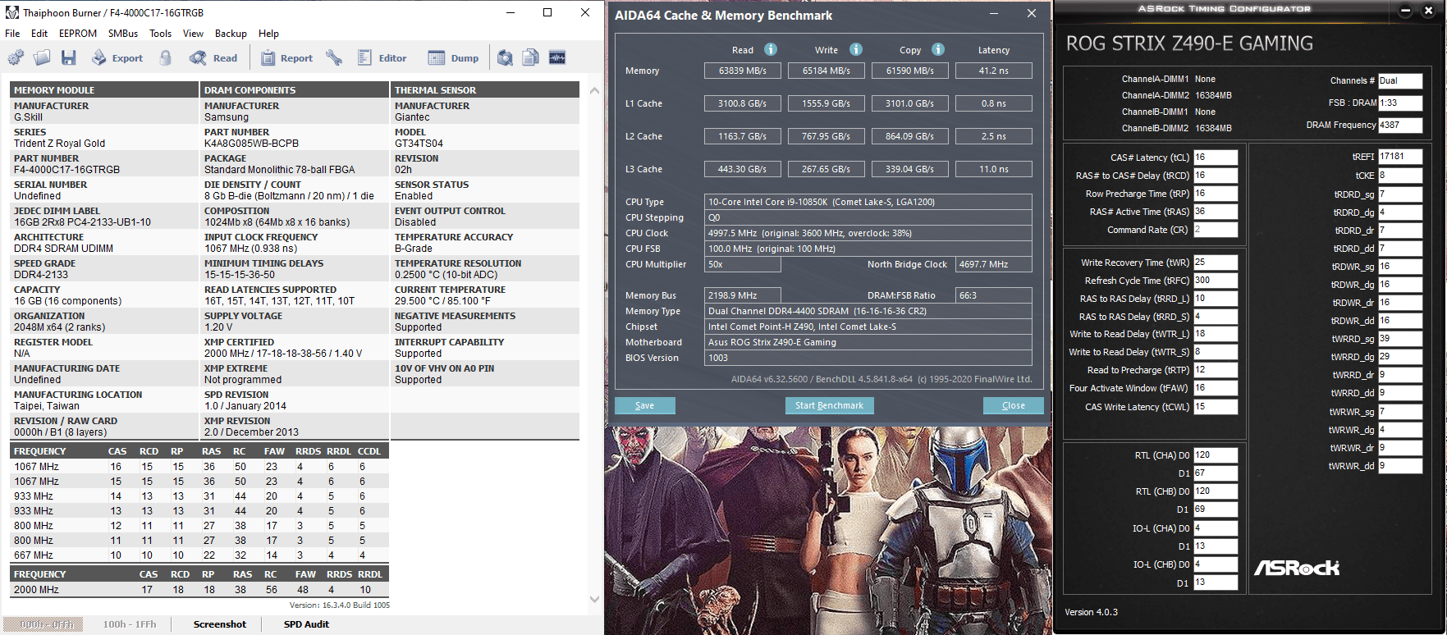This screenshot has height=635, width=1447.
Task: Click Close button in AIDA64 benchmark dialog
Action: (1014, 405)
